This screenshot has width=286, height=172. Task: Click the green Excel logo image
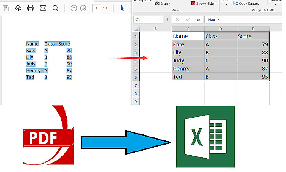point(205,137)
